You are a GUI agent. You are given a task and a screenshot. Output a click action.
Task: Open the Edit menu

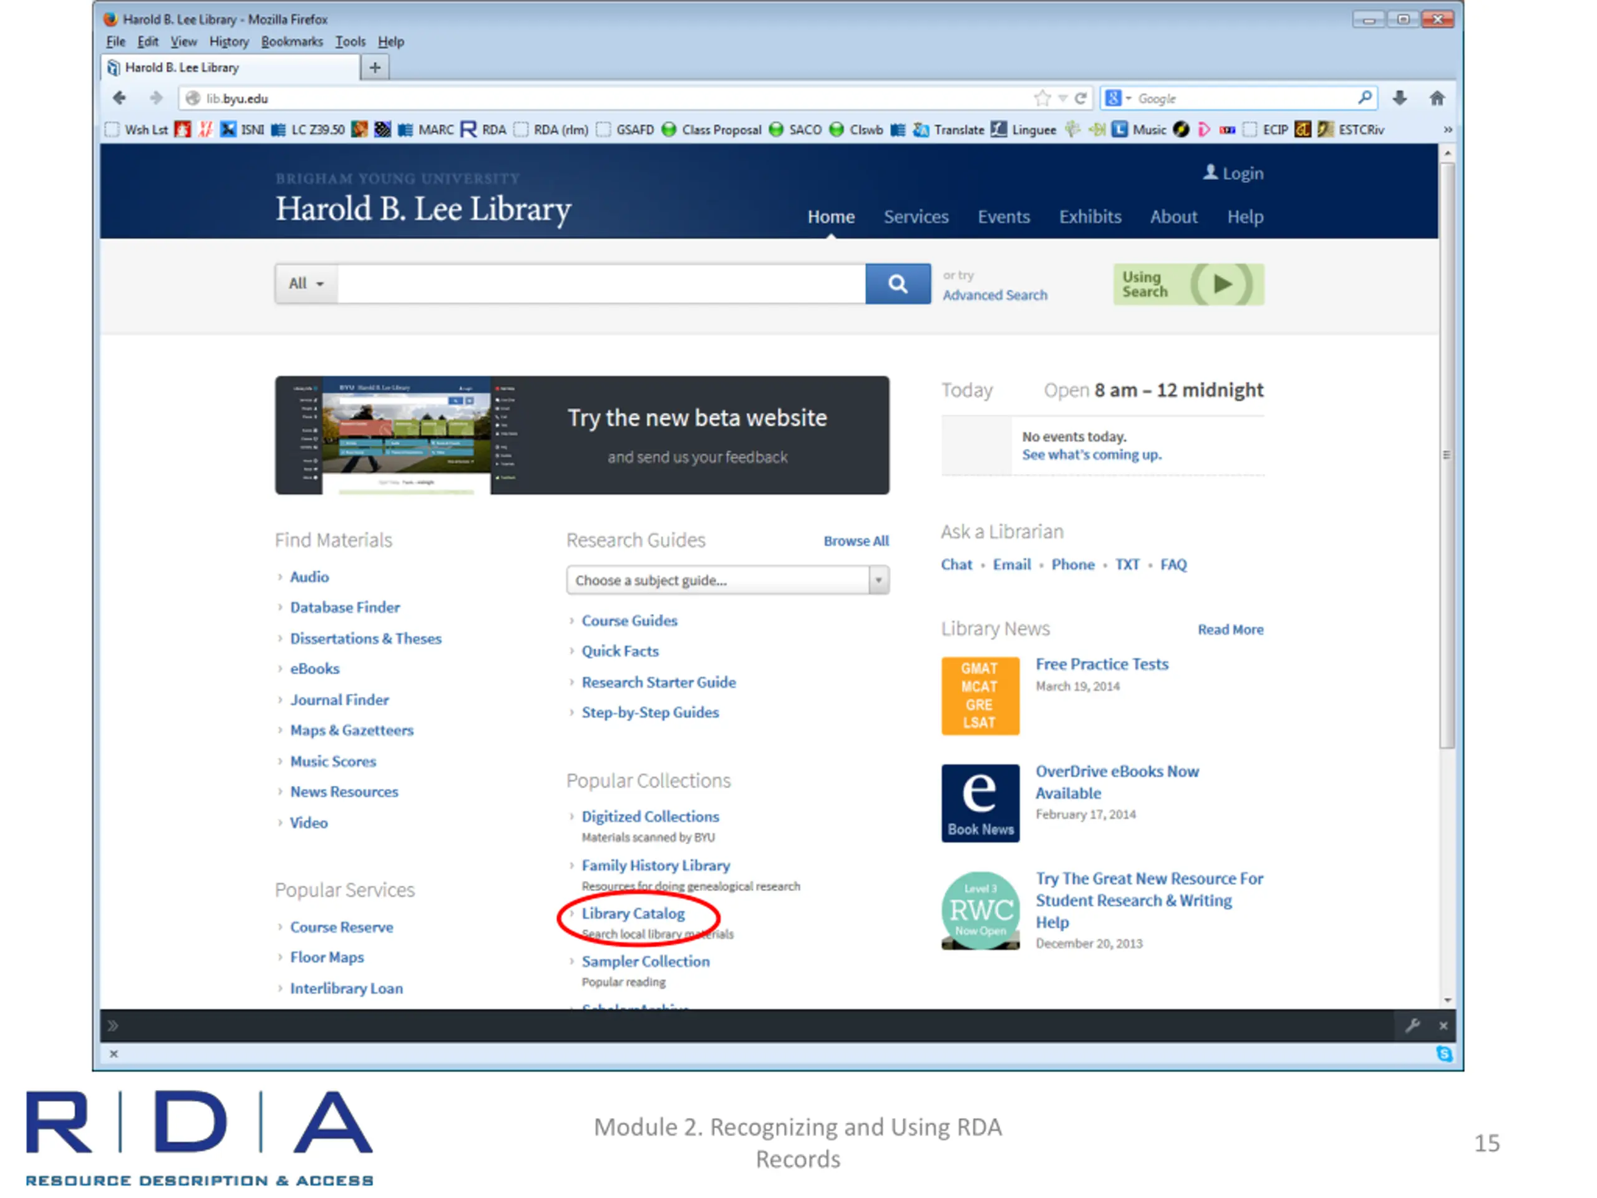pyautogui.click(x=148, y=42)
